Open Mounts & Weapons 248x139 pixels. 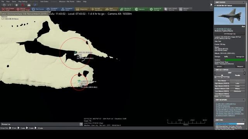pos(126,9)
